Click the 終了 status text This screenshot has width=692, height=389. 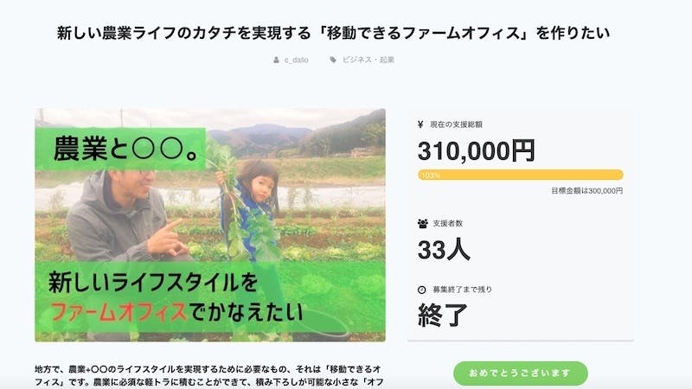coord(443,316)
